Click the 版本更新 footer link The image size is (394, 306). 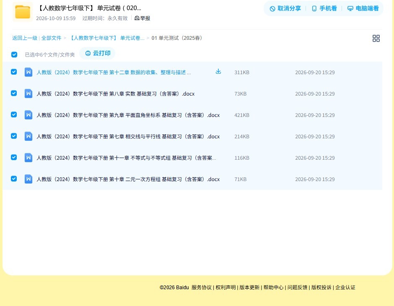[x=249, y=288]
